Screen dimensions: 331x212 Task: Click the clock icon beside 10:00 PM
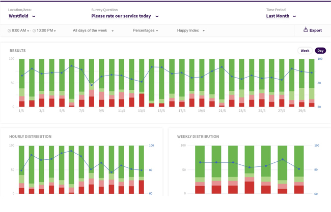(x=35, y=31)
